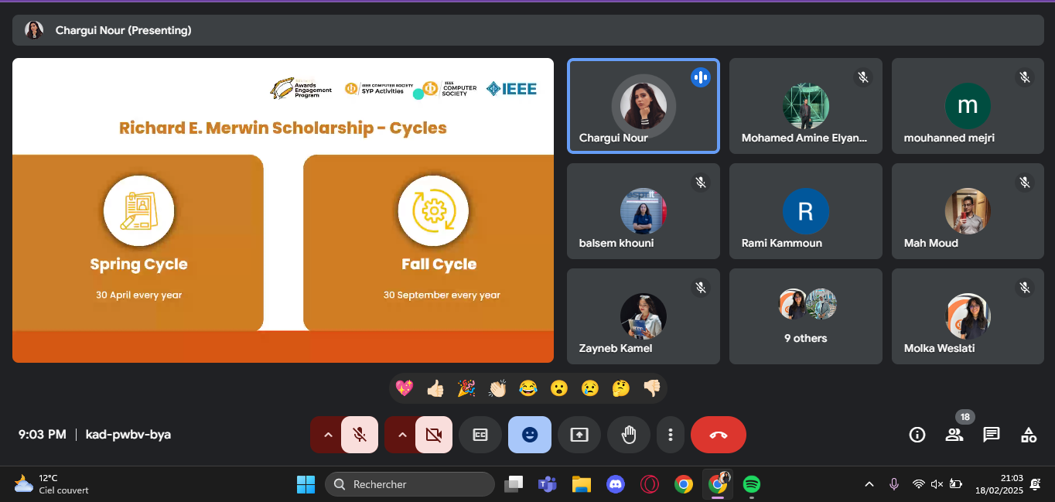Open the three-dot more options menu

tap(671, 435)
